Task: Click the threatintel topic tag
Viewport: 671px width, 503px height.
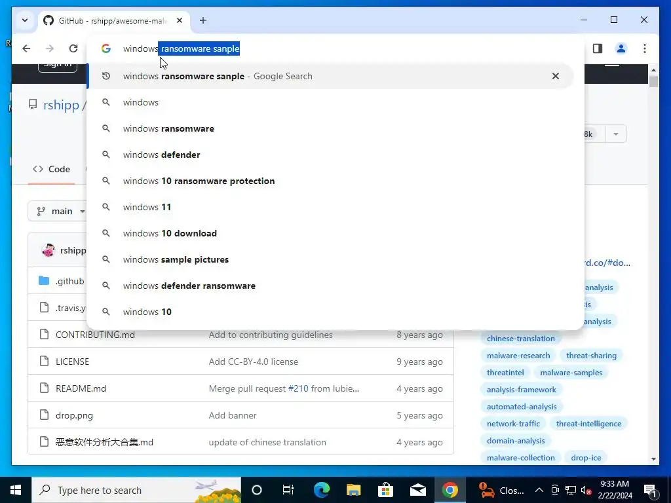Action: pyautogui.click(x=505, y=373)
